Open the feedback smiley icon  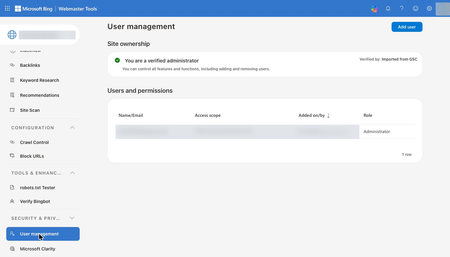point(416,9)
